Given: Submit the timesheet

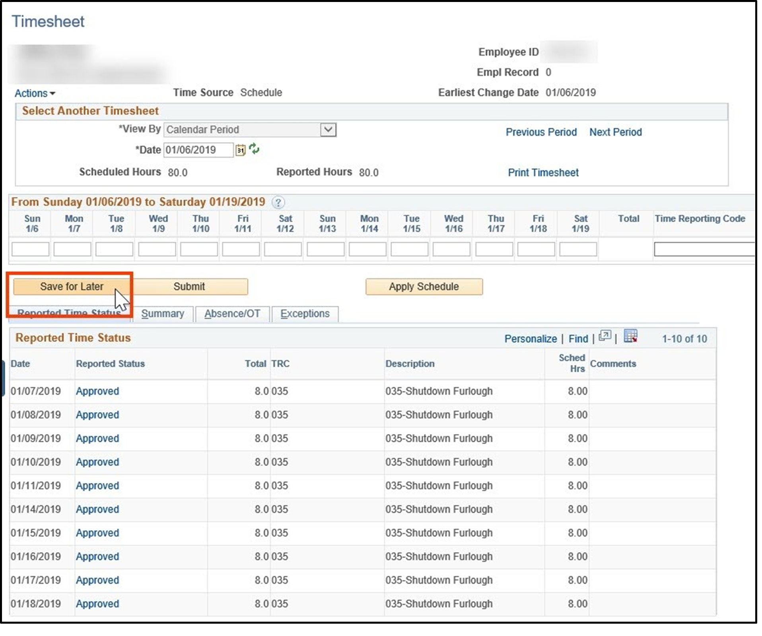Looking at the screenshot, I should pyautogui.click(x=189, y=286).
